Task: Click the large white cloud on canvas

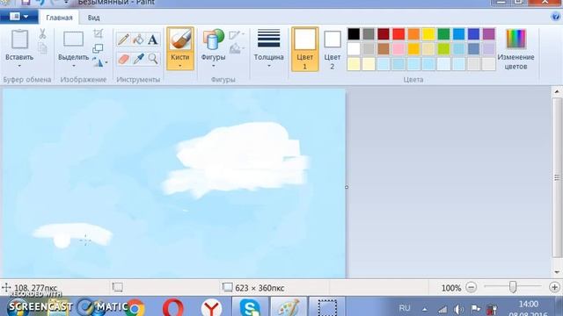Action: pyautogui.click(x=237, y=160)
